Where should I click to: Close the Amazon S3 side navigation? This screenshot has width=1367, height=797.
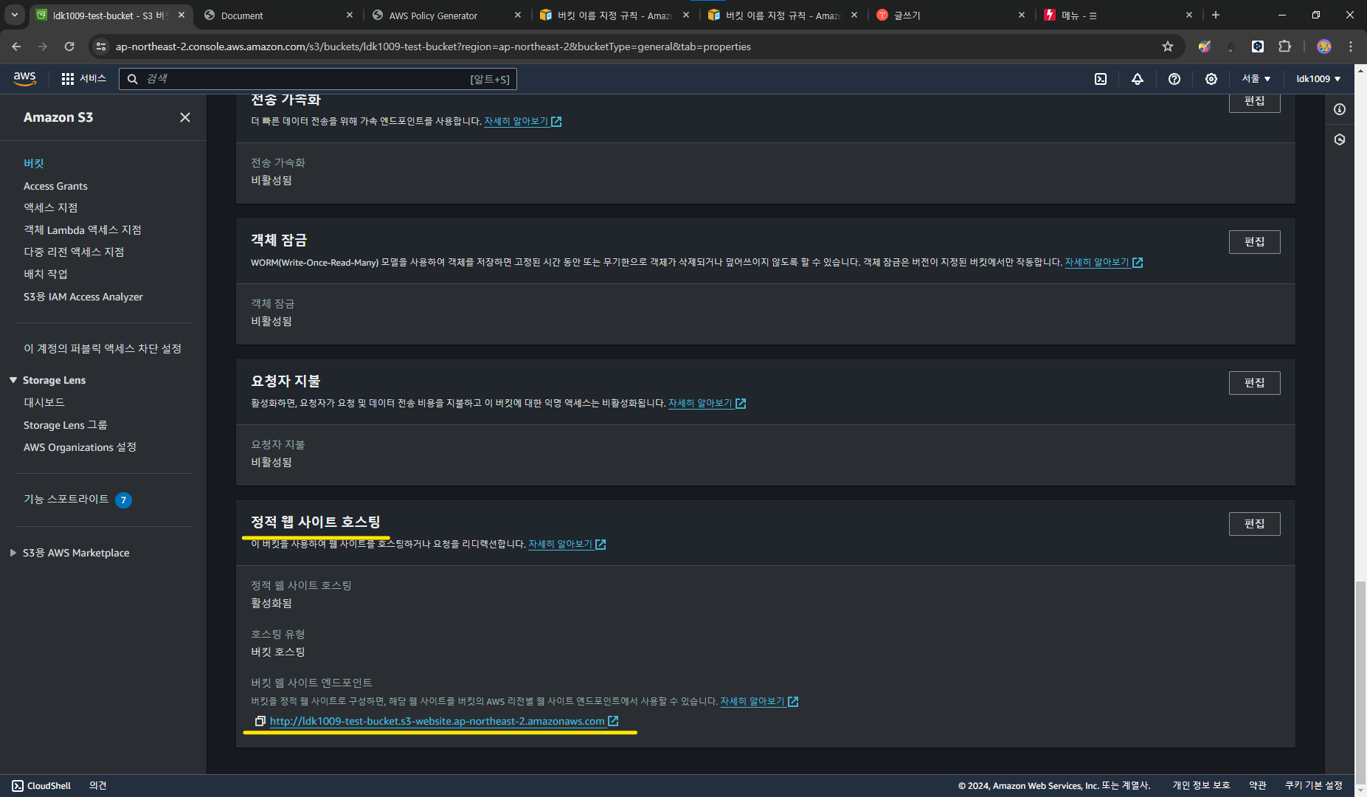(x=185, y=117)
